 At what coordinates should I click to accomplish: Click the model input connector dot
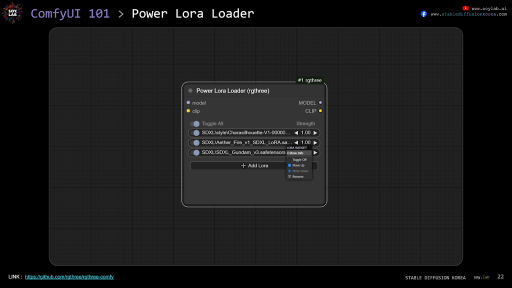point(188,102)
